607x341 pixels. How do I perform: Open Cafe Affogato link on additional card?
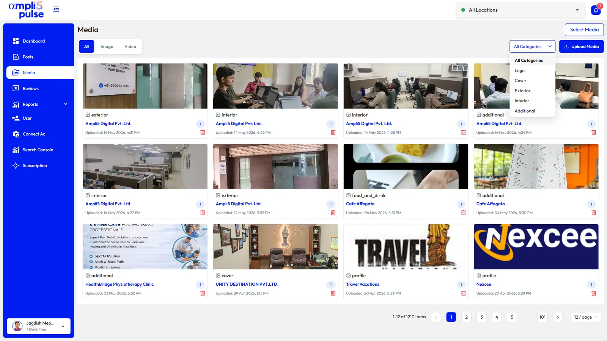point(490,204)
